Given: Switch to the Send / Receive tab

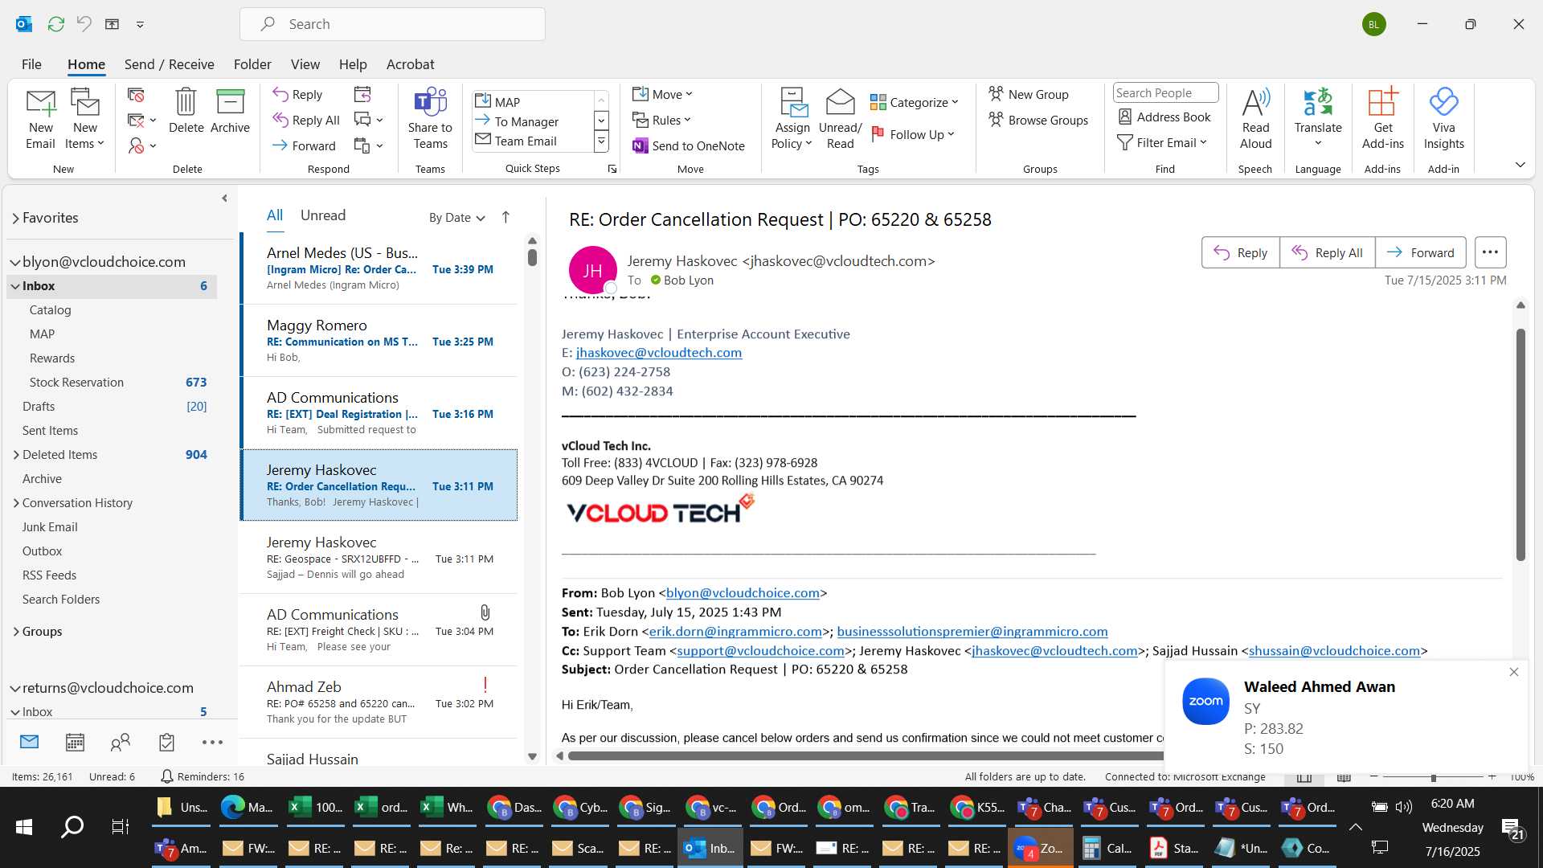Looking at the screenshot, I should pyautogui.click(x=169, y=64).
